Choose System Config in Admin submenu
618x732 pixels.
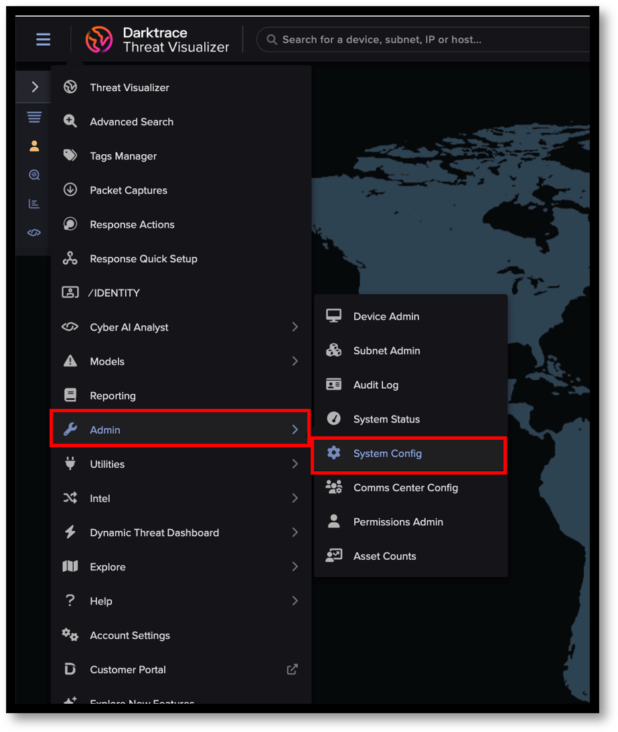(x=409, y=453)
